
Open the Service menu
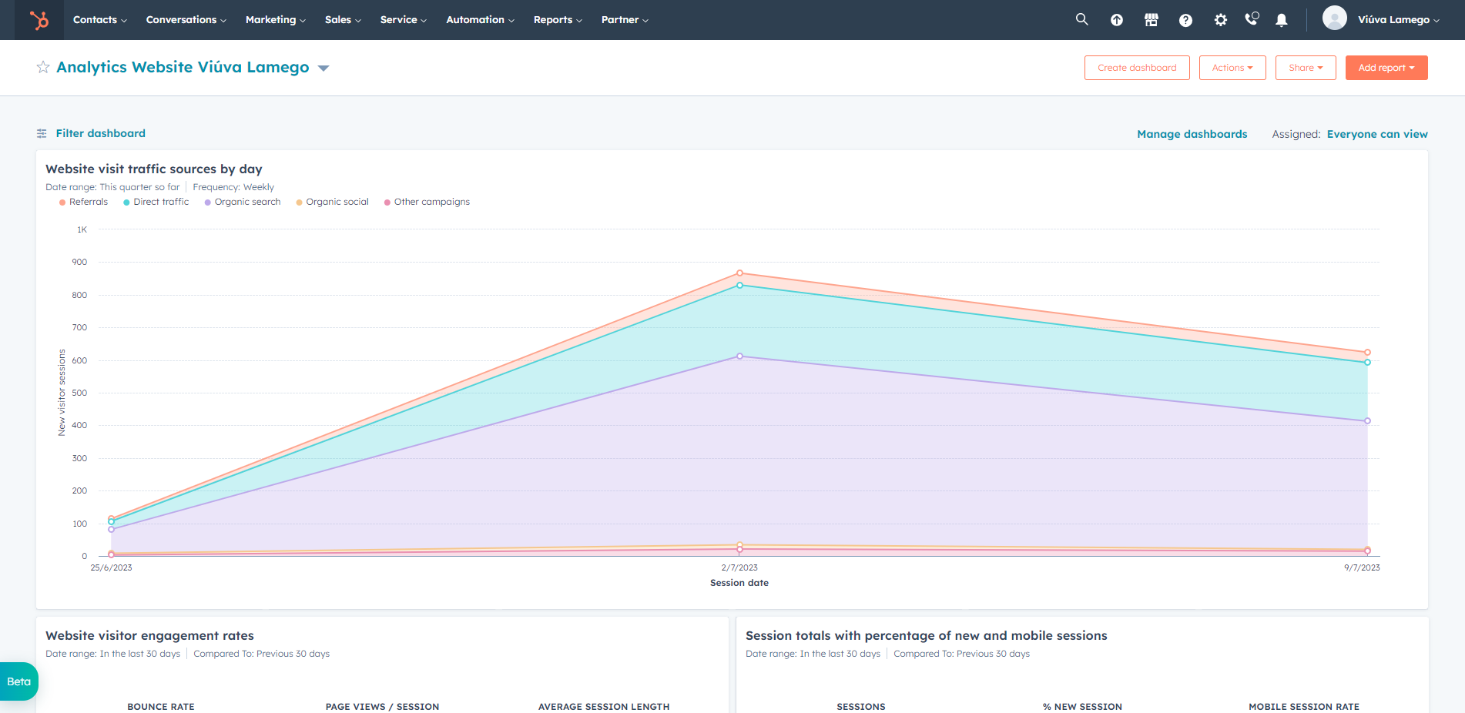(404, 20)
